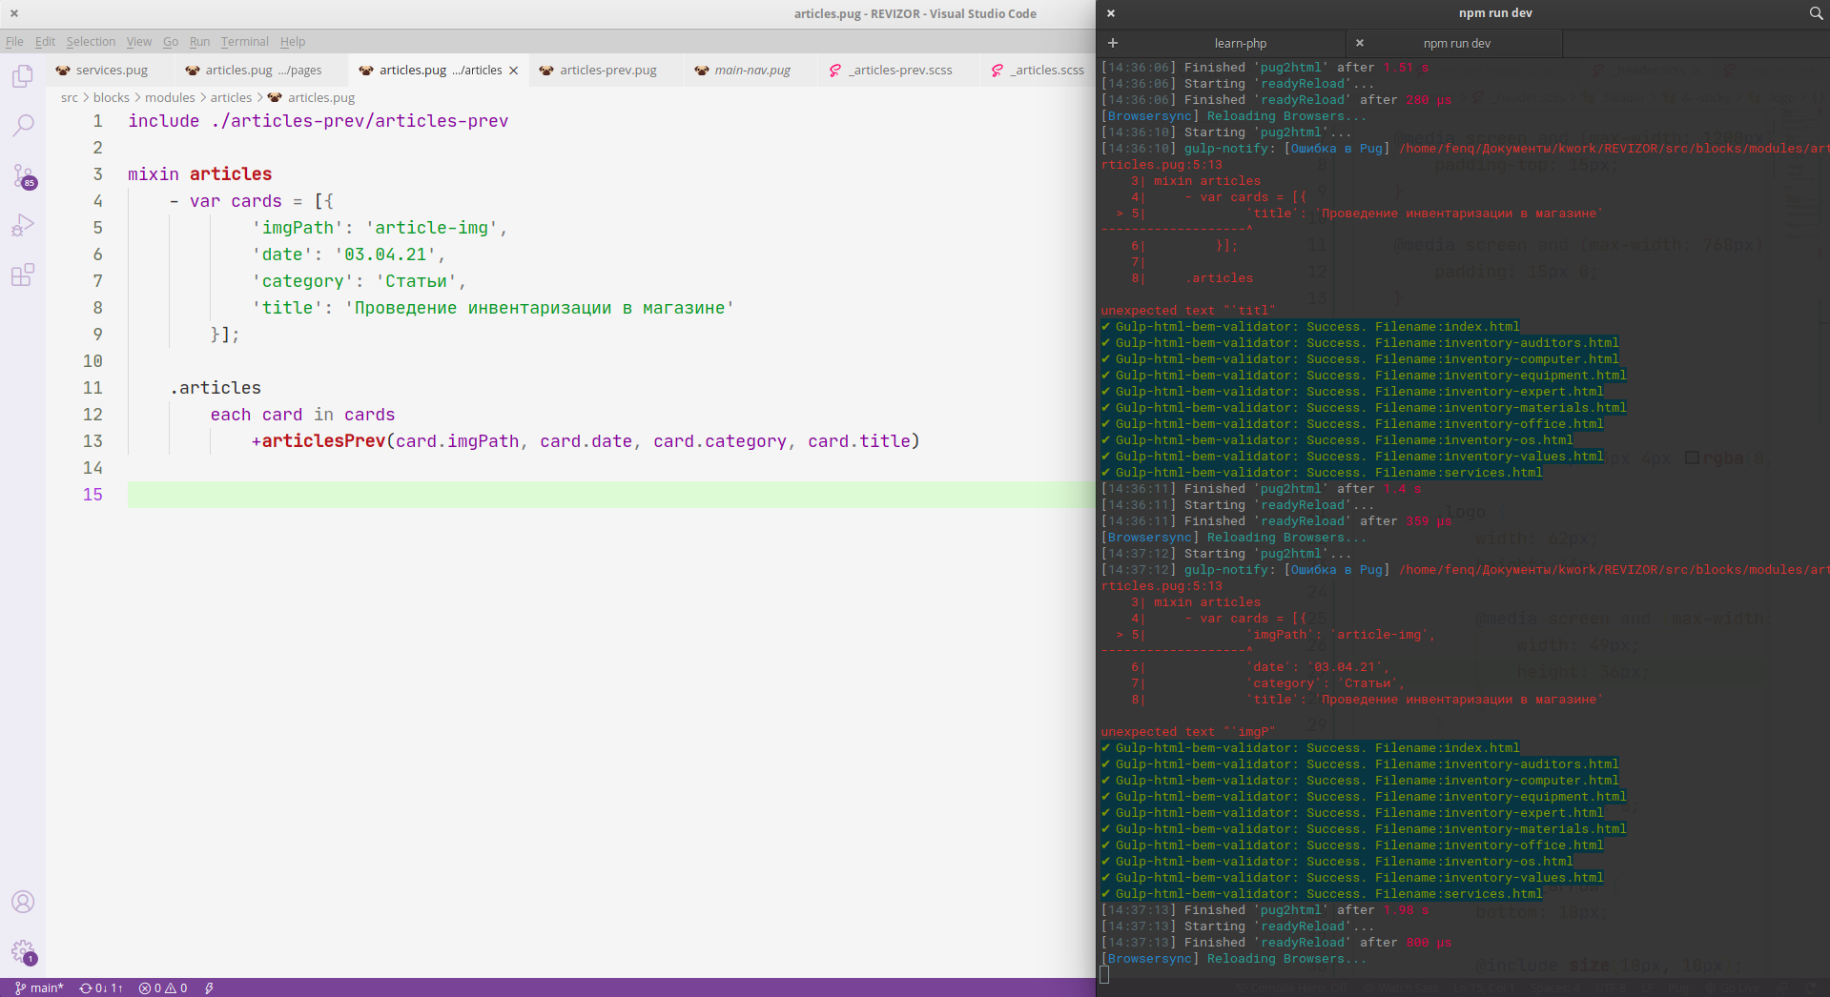This screenshot has width=1830, height=997.
Task: Click the articles.pug breadcrumb file segment
Action: (320, 98)
